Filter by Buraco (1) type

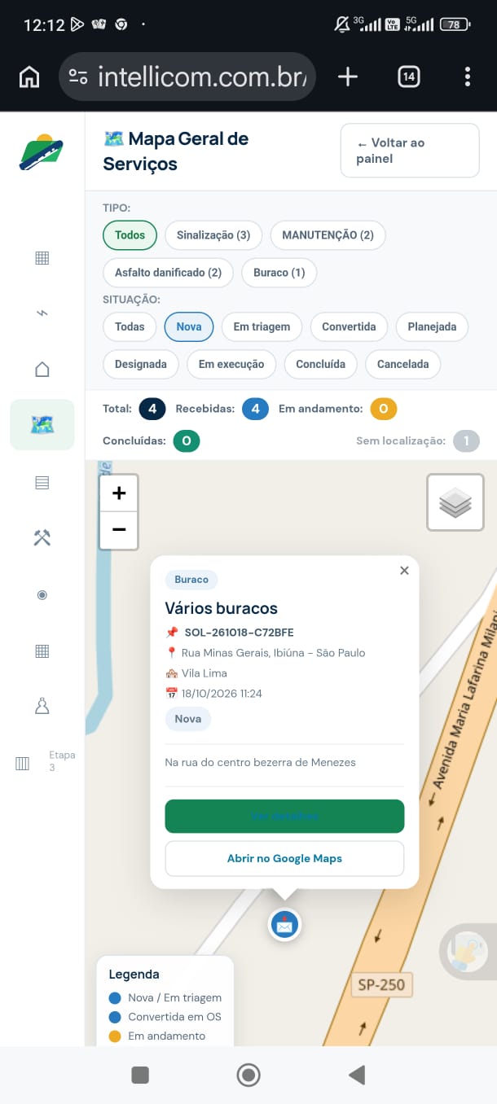279,273
